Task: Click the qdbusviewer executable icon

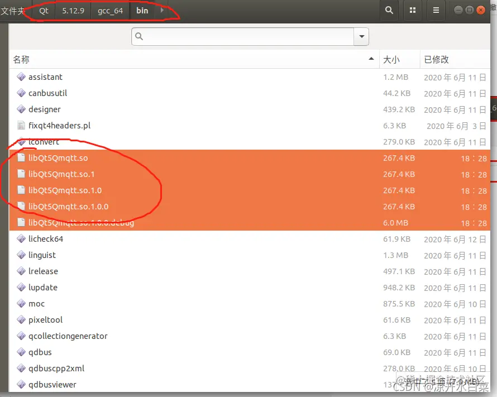Action: point(21,384)
